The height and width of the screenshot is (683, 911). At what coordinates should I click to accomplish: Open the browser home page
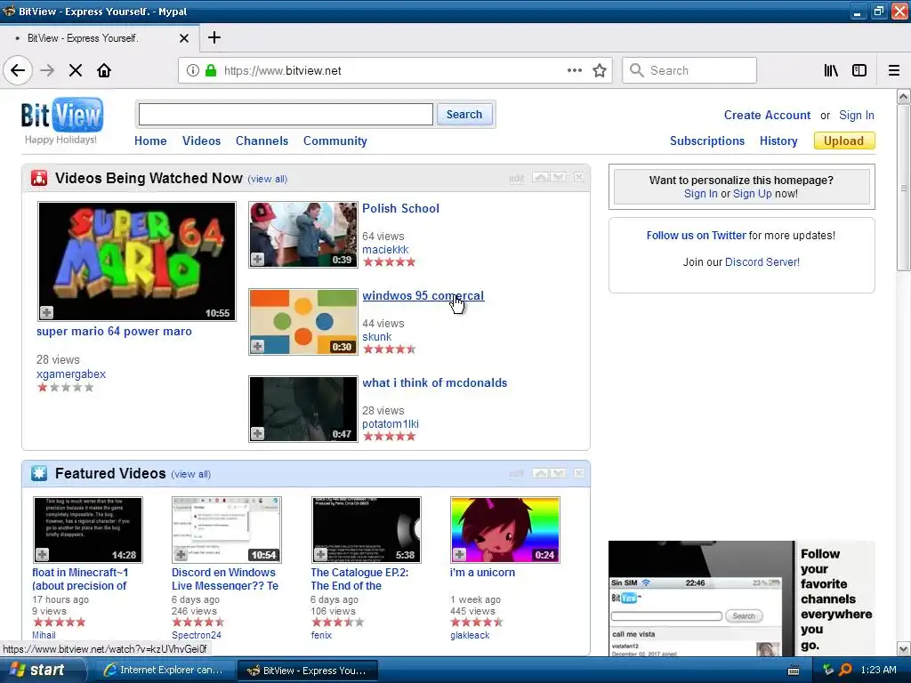click(x=104, y=70)
